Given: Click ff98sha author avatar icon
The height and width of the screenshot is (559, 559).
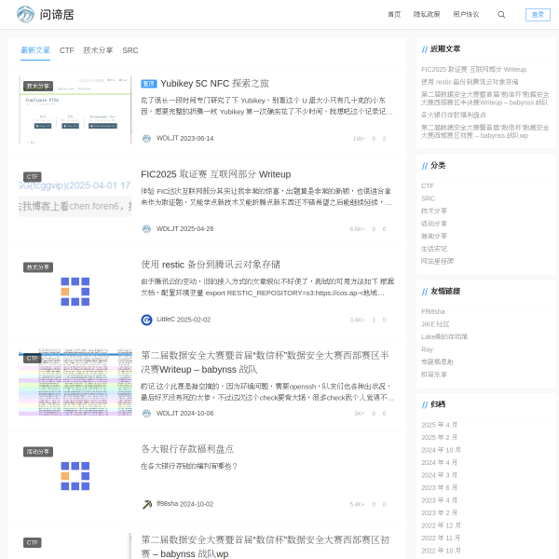Looking at the screenshot, I should coord(146,504).
